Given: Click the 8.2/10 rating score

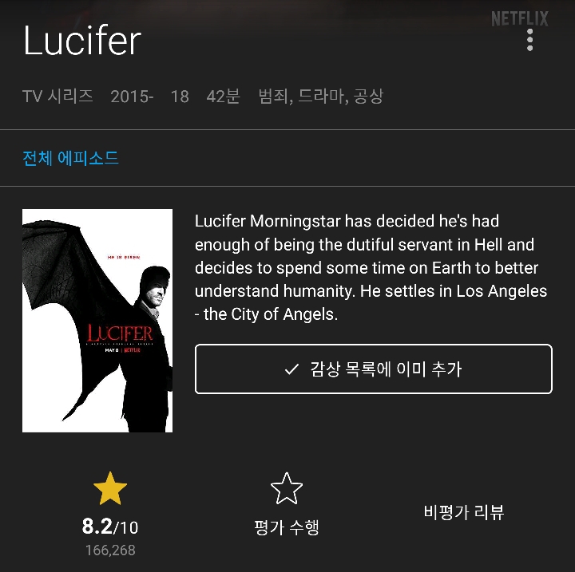Looking at the screenshot, I should pos(110,527).
